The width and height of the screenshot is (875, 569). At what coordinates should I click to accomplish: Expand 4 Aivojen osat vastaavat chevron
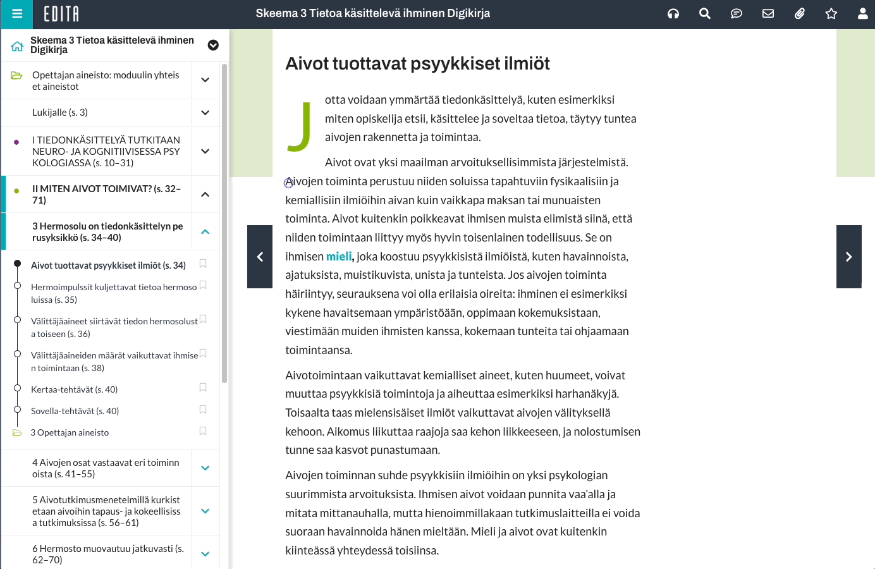(x=205, y=468)
